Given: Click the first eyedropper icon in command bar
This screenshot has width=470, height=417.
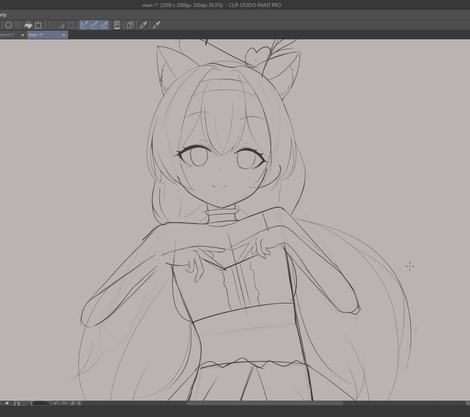Looking at the screenshot, I should pyautogui.click(x=143, y=25).
